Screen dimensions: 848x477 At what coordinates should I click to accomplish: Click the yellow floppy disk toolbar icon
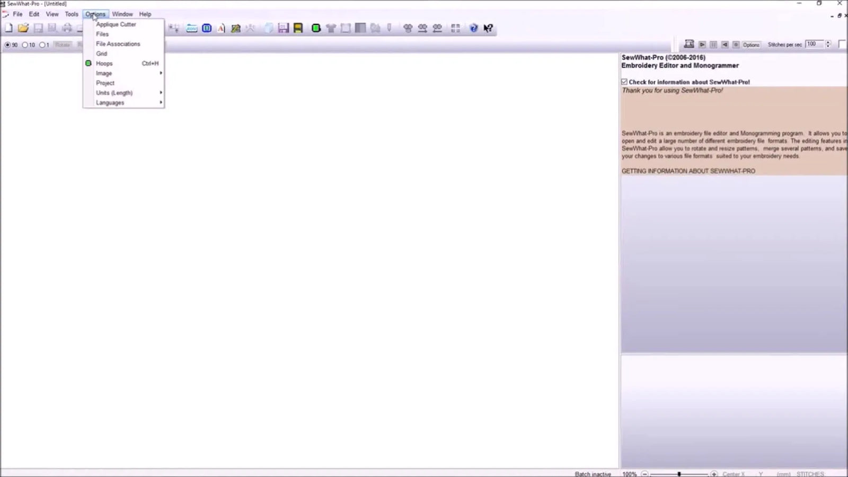(298, 28)
